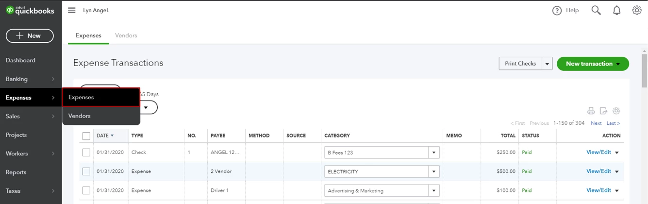Click the export list icon above table

[x=603, y=111]
